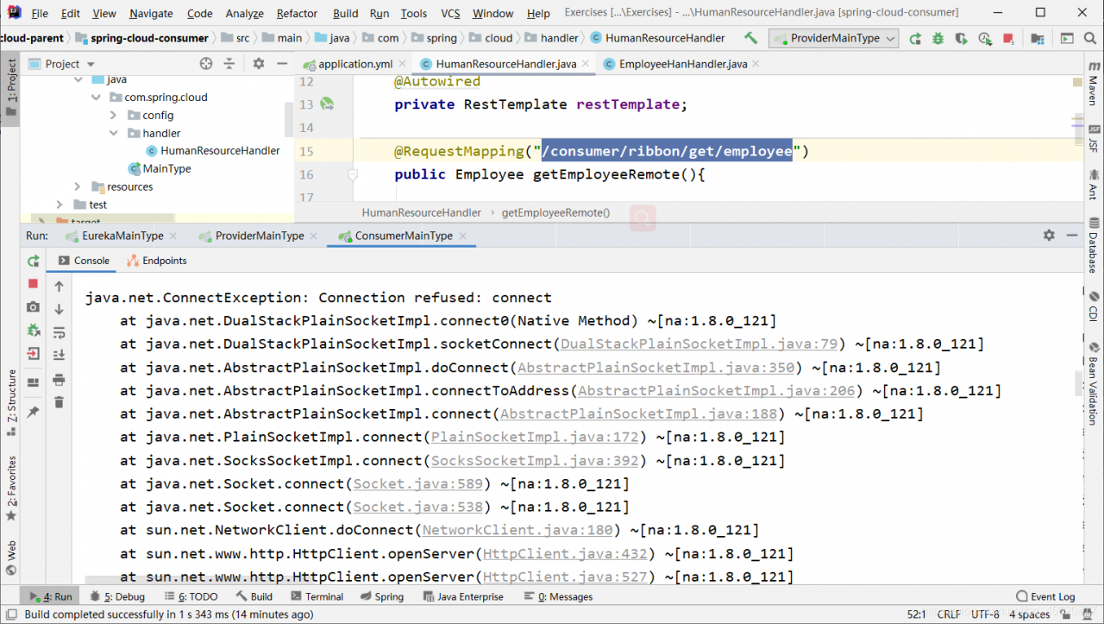Expand the config package

(x=114, y=116)
